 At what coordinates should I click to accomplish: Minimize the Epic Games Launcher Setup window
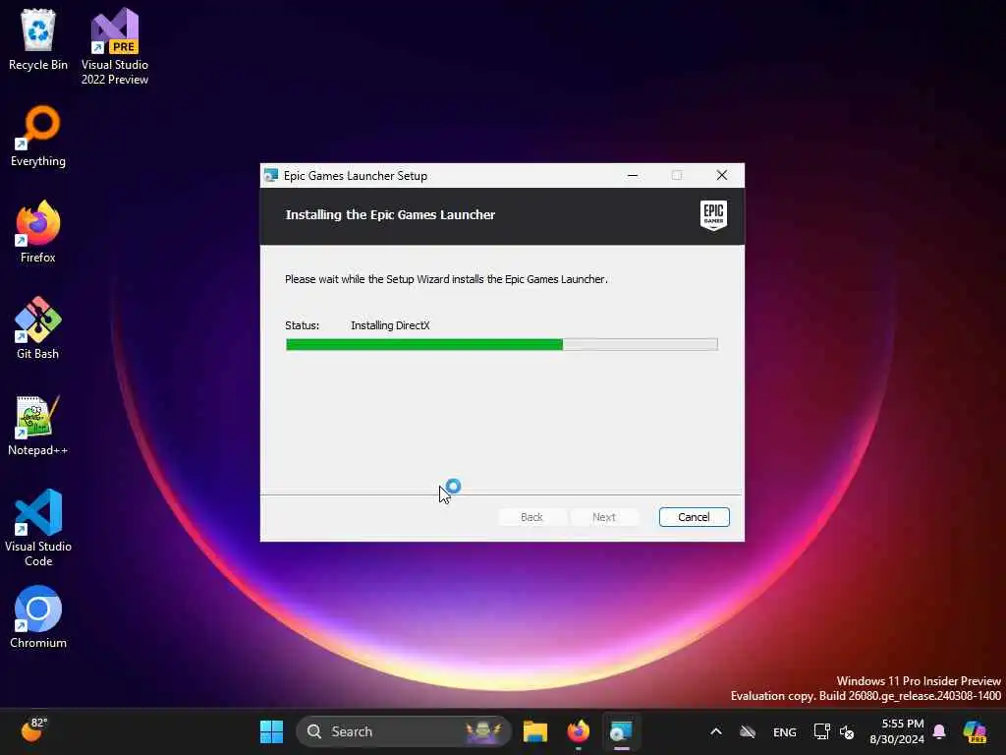click(633, 175)
